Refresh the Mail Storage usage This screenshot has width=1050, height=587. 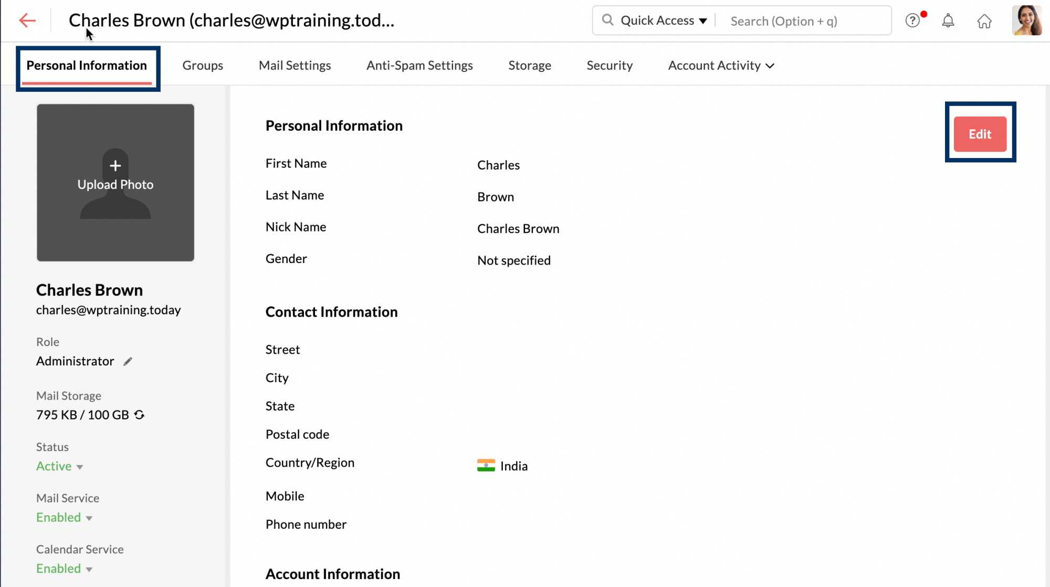pyautogui.click(x=139, y=414)
